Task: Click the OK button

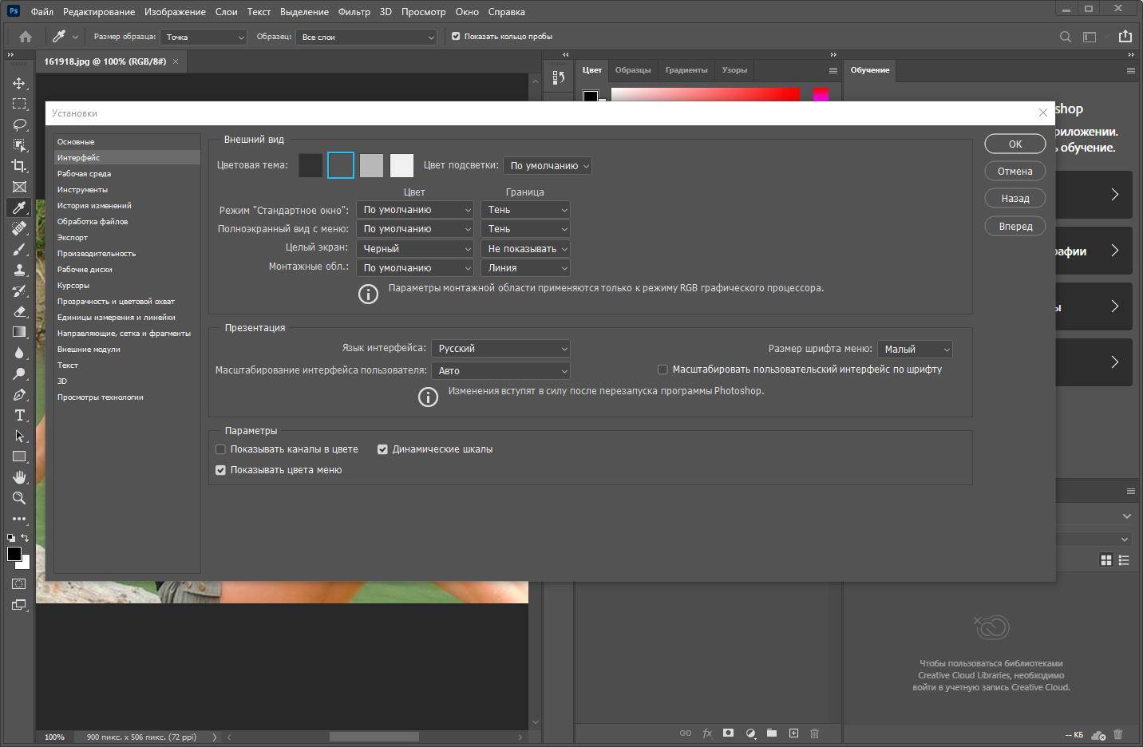Action: [1015, 144]
